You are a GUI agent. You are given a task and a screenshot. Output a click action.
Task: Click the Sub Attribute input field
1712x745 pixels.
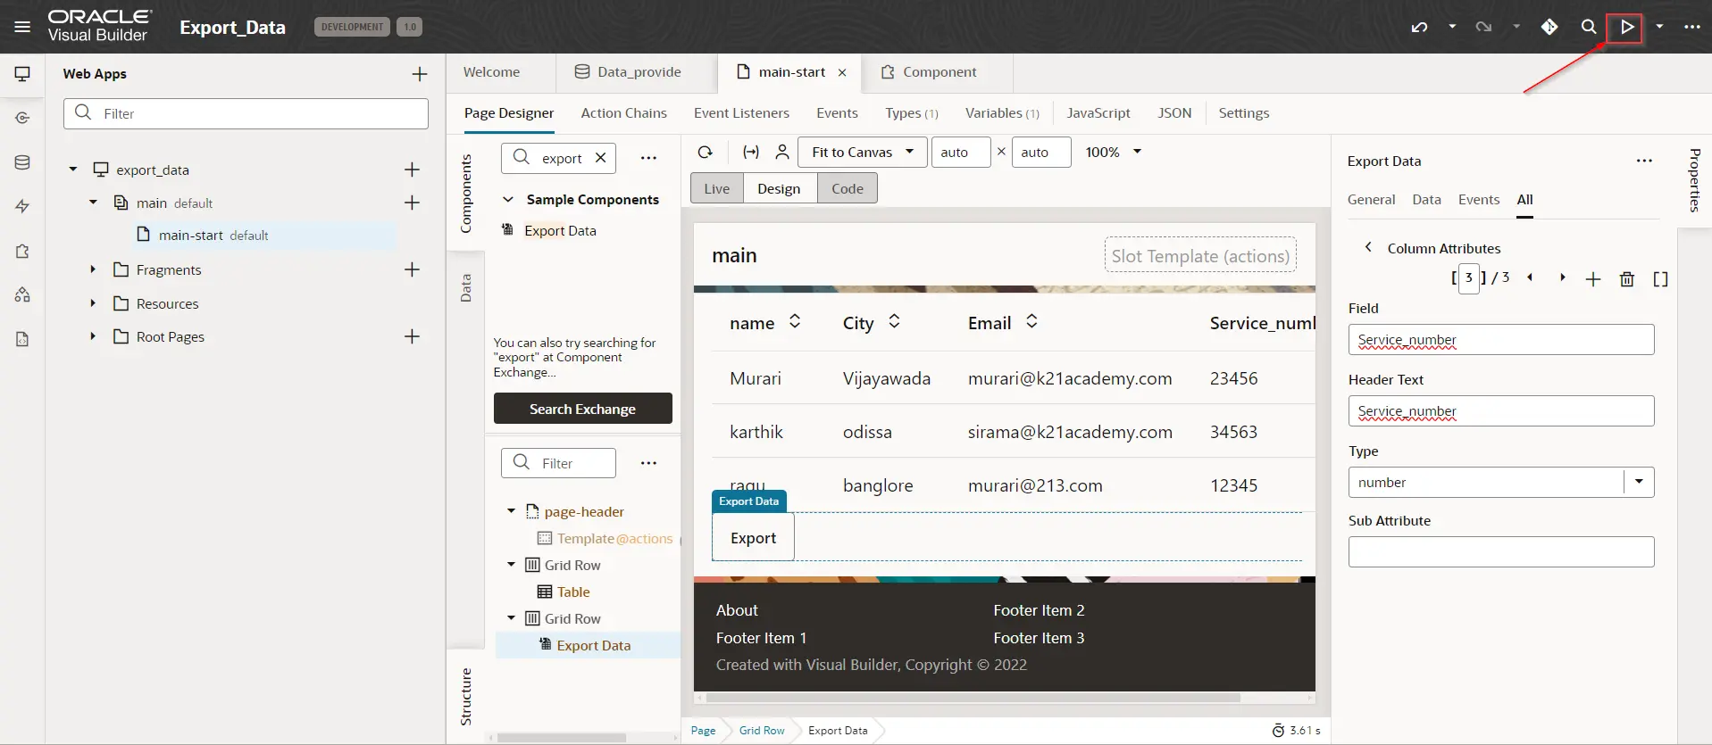pos(1501,551)
